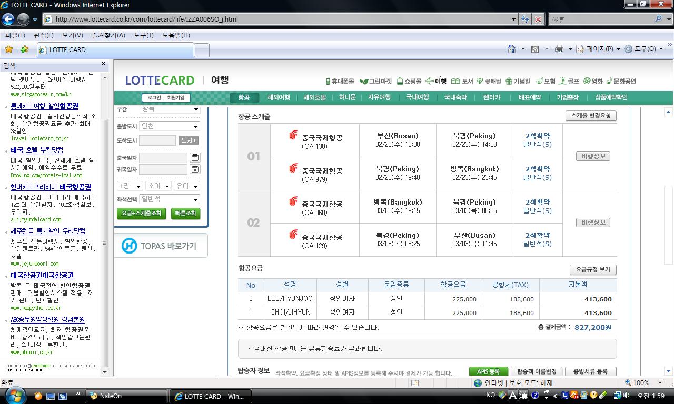Click the RSS feeds icon
Image resolution: width=674 pixels, height=404 pixels.
point(535,49)
